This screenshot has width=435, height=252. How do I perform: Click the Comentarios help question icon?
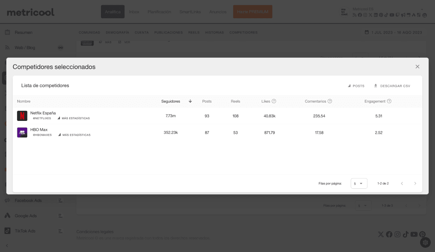point(330,101)
